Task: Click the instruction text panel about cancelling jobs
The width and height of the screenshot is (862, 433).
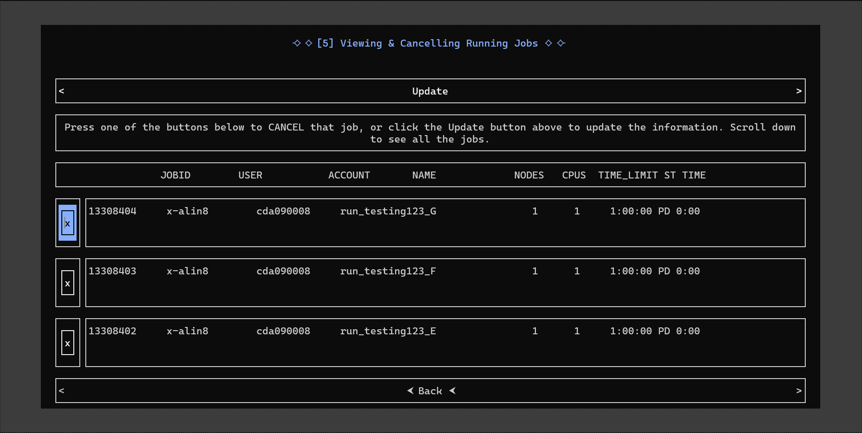Action: coord(430,133)
